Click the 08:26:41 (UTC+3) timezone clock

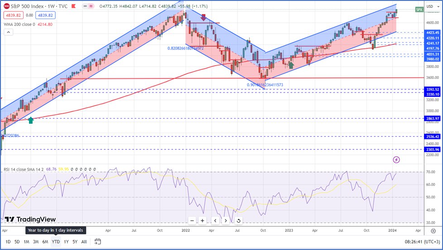[422, 241]
